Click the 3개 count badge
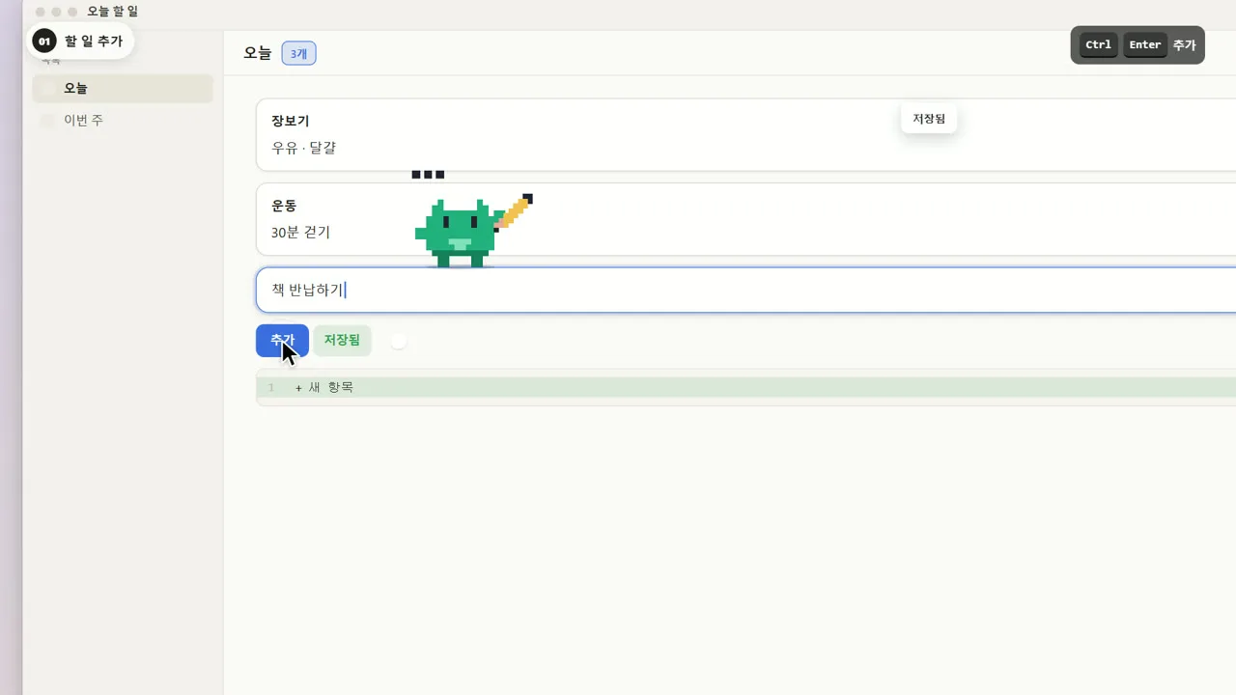Viewport: 1236px width, 695px height. tap(298, 53)
